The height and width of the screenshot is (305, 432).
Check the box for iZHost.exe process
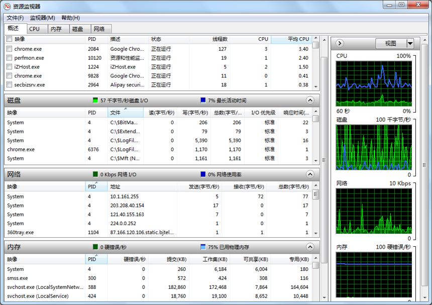(x=9, y=67)
